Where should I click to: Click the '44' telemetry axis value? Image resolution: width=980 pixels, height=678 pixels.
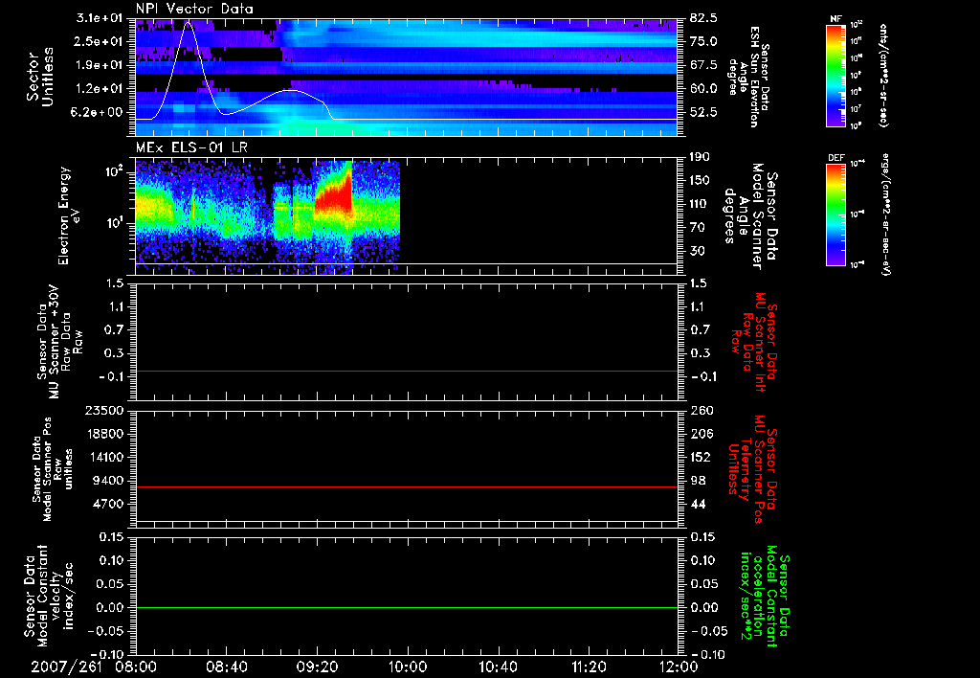(x=698, y=504)
